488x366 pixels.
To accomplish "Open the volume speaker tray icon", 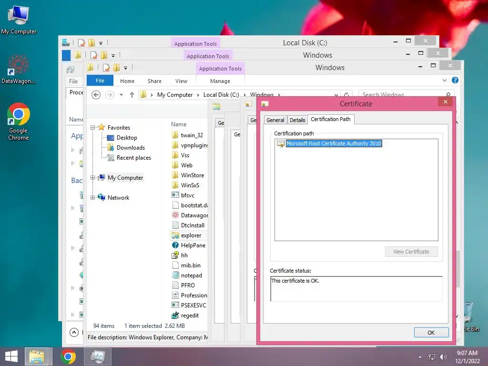I will tap(443, 357).
